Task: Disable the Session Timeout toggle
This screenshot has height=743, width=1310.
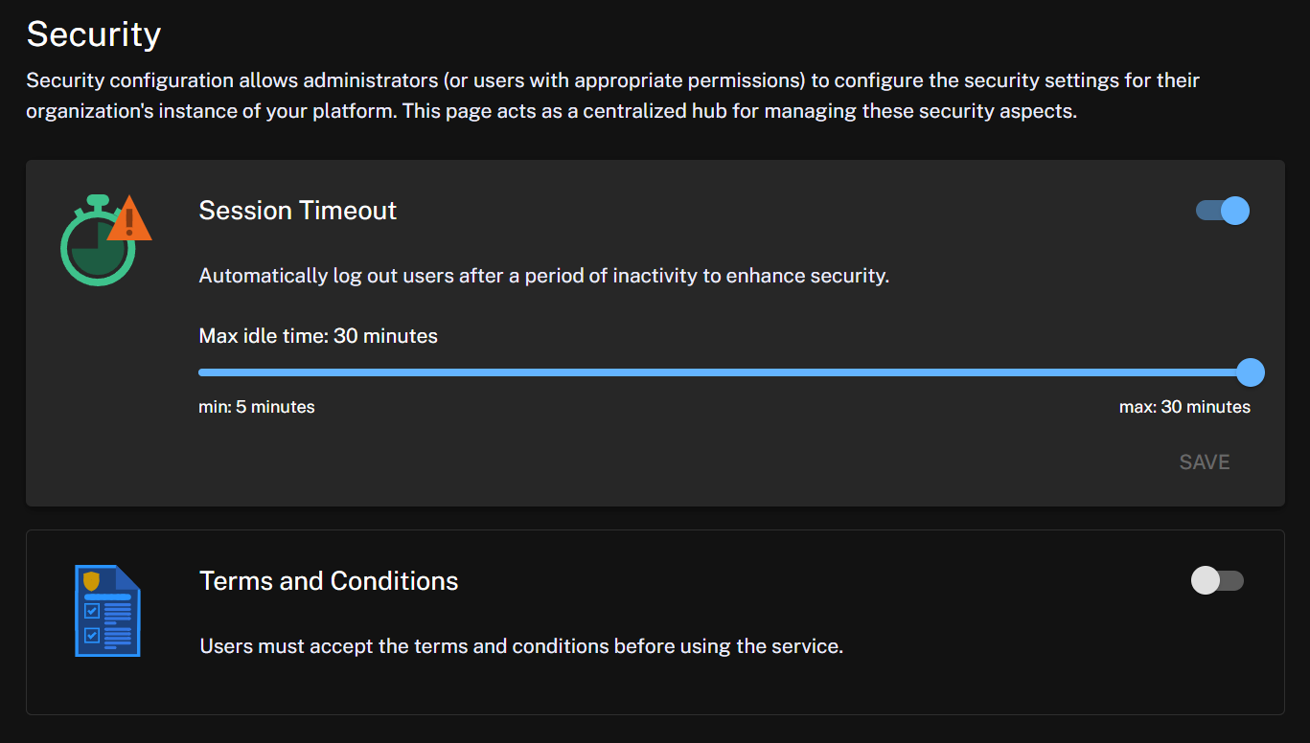Action: [x=1223, y=211]
